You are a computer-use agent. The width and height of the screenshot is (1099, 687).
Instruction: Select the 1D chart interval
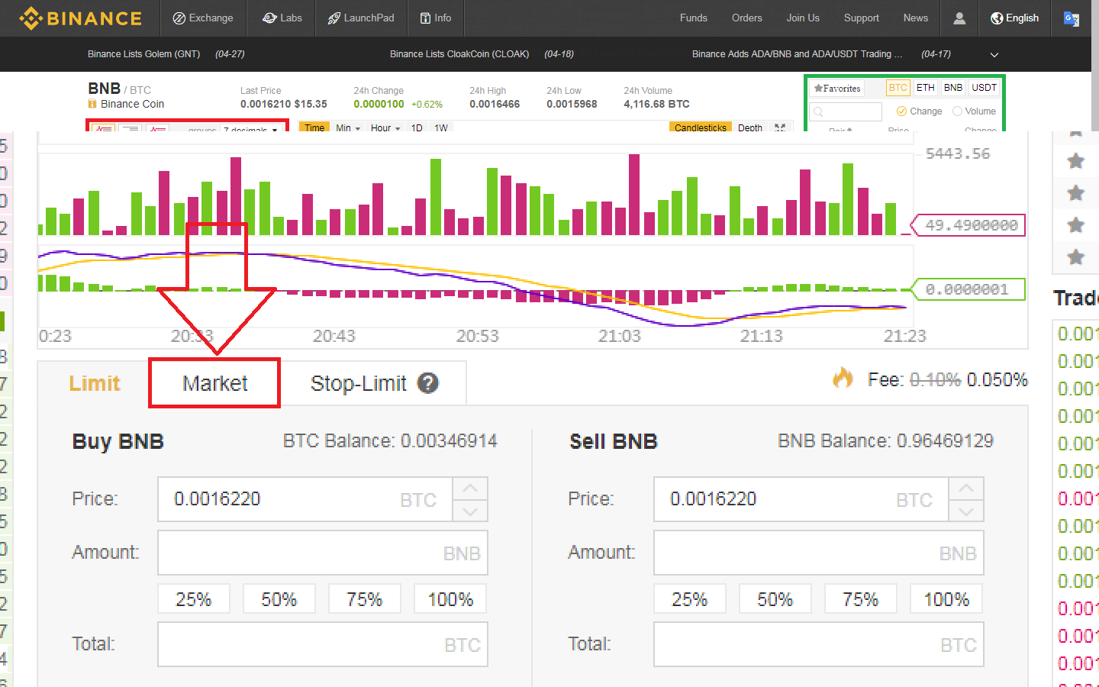[417, 127]
